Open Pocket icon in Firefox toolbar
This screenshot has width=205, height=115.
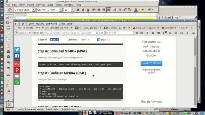[159, 33]
